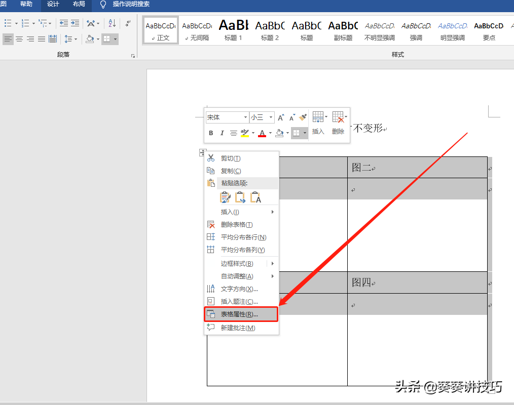Apply the 不明显强调 style
The width and height of the screenshot is (514, 405).
tap(380, 31)
